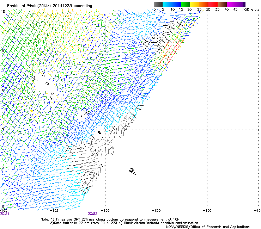Screen dimensions: 261x229
Task: Click the '>50 knots' legend label
Action: click(x=251, y=10)
